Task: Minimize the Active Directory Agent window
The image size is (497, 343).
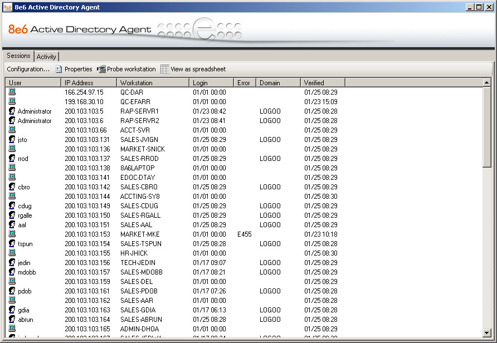Action: 470,7
